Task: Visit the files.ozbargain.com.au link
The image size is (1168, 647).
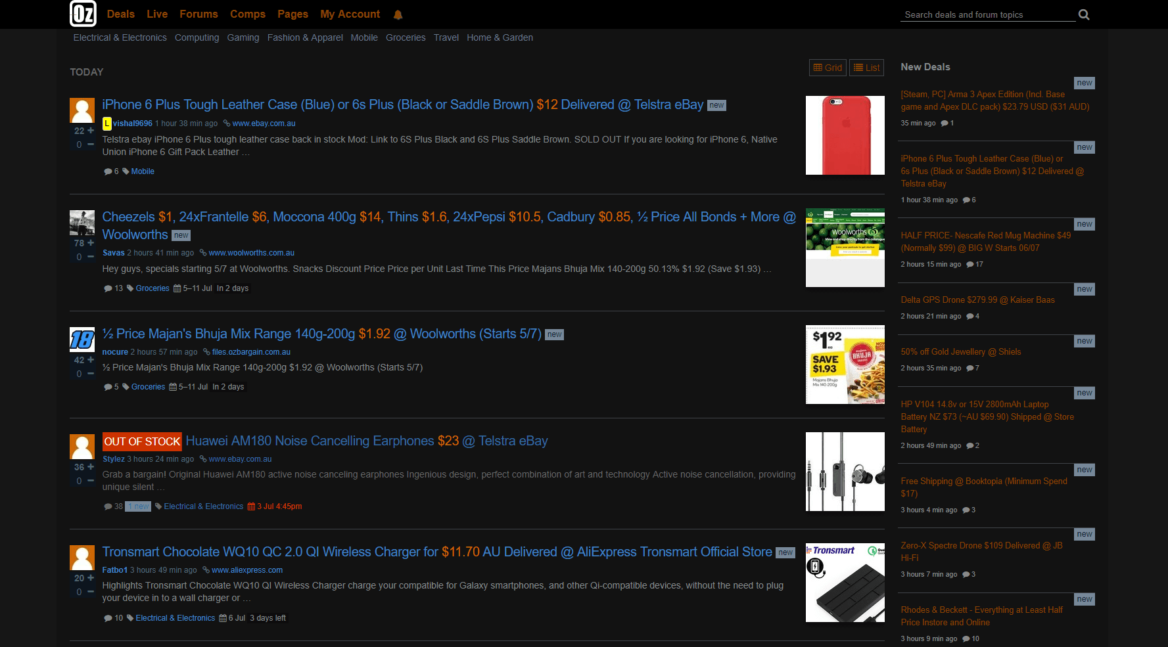Action: click(x=251, y=352)
